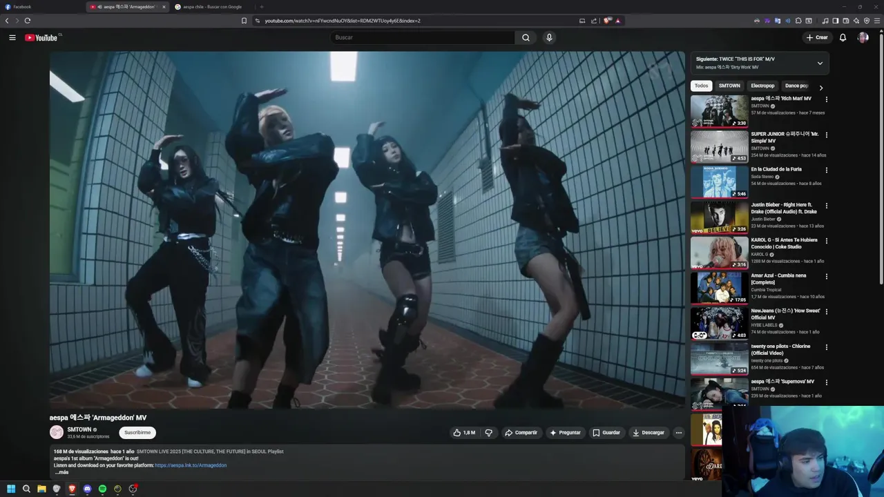
Task: Open browser extensions puzzle icon
Action: coord(798,21)
